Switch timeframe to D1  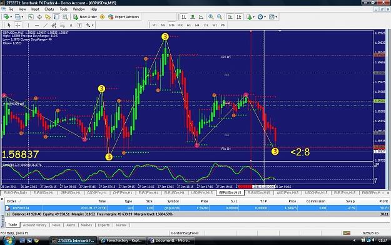[x=206, y=25]
